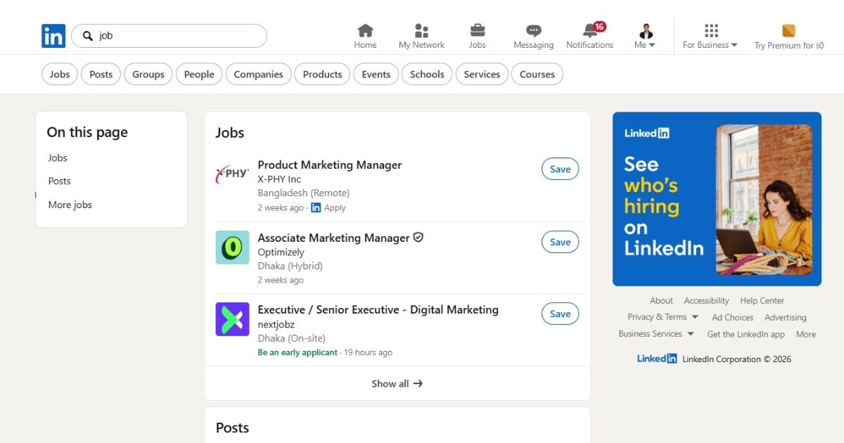844x443 pixels.
Task: Filter results by Courses pill
Action: tap(537, 74)
